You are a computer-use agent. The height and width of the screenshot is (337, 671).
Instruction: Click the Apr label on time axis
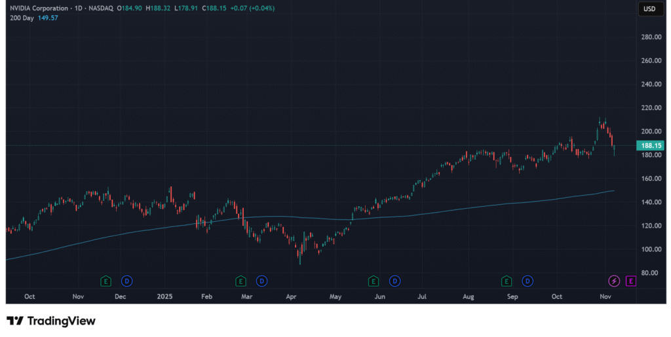point(292,296)
